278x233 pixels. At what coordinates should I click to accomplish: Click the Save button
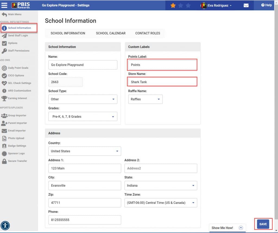(263, 224)
